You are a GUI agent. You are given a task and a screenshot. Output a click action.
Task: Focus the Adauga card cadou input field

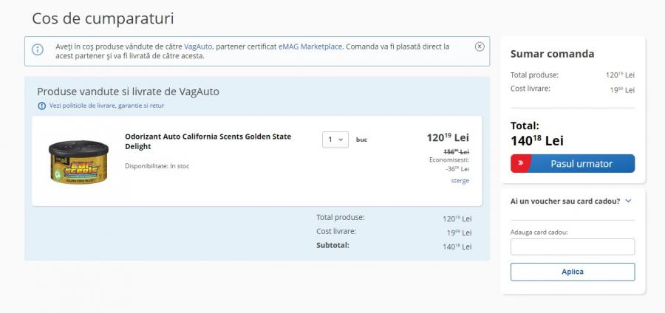(x=572, y=247)
